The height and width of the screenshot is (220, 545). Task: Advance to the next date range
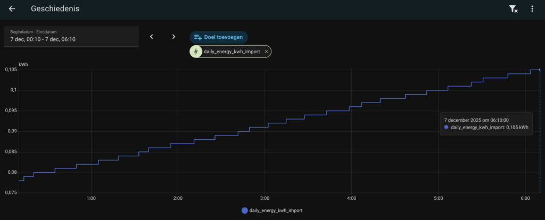click(174, 37)
